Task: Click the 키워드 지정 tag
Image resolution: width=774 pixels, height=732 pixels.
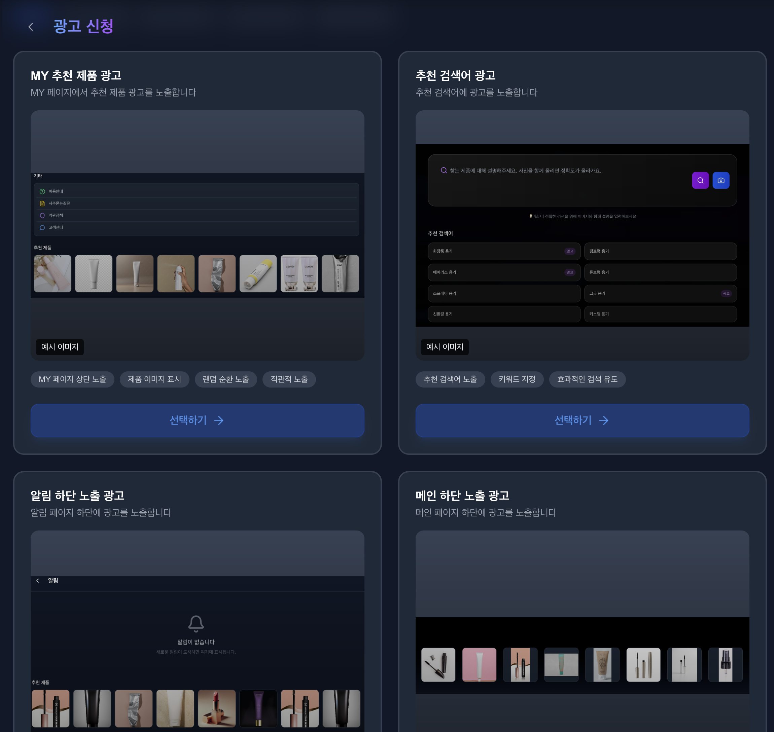Action: 517,379
